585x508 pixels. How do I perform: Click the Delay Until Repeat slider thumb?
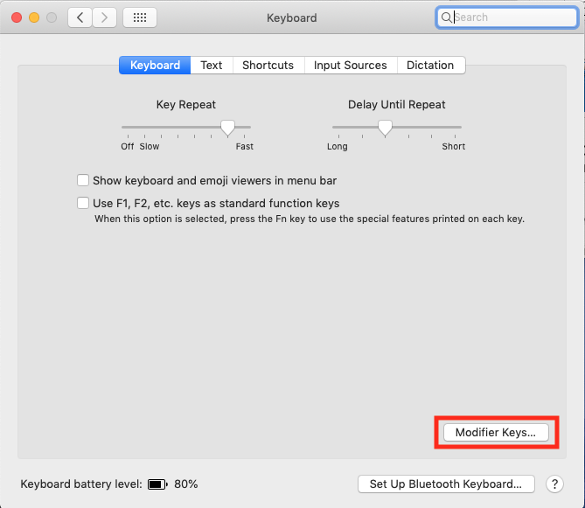coord(385,128)
